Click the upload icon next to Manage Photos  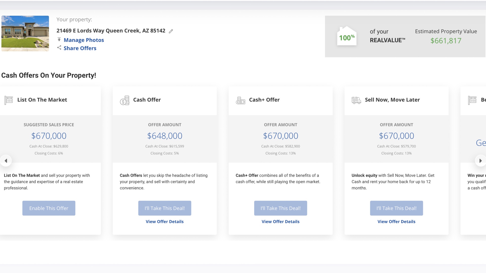point(59,39)
